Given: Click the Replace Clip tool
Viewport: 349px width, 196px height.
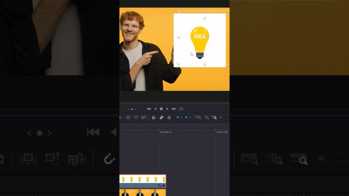Looking at the screenshot, I should click(143, 117).
